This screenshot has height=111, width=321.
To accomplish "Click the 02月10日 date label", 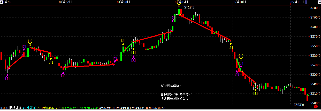I will pos(240,2).
